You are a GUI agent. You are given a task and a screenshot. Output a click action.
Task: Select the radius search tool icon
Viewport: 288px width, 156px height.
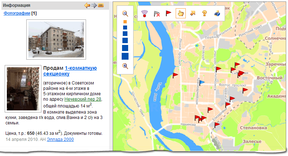coord(145,14)
